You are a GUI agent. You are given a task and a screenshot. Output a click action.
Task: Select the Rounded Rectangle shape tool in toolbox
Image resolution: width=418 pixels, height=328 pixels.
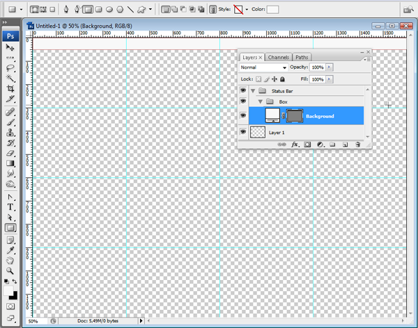click(x=10, y=228)
